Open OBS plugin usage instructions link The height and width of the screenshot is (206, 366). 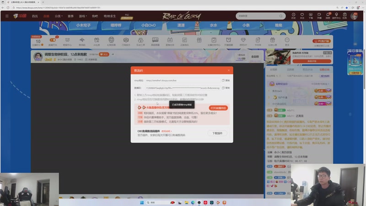pyautogui.click(x=167, y=131)
